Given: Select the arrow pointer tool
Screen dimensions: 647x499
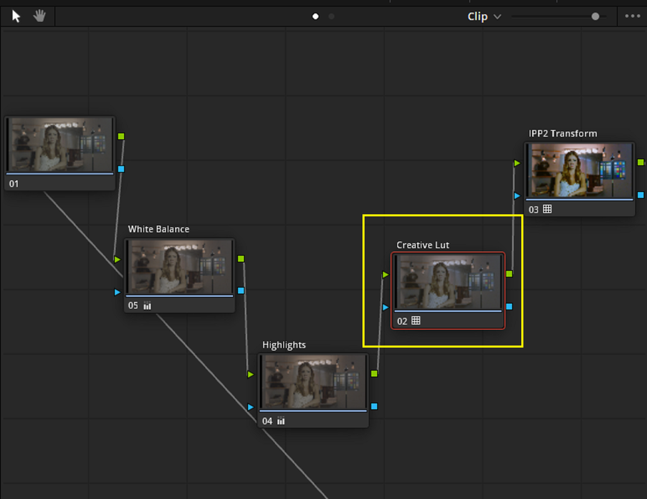Looking at the screenshot, I should [x=16, y=16].
